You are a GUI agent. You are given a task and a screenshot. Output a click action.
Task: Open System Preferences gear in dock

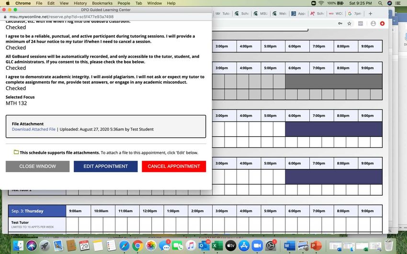(271, 246)
